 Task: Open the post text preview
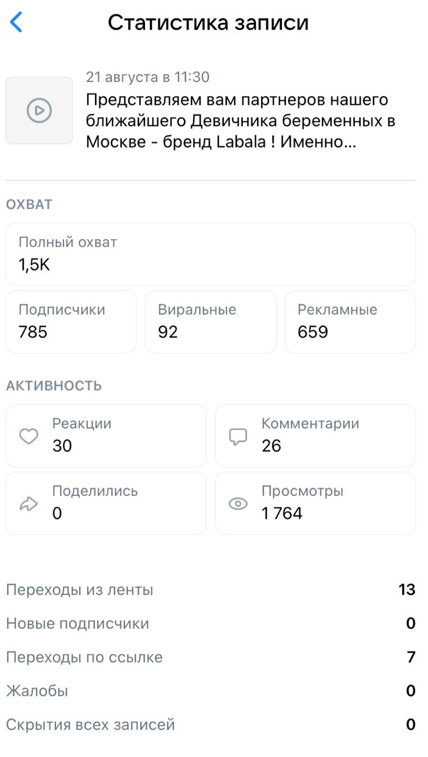241,121
